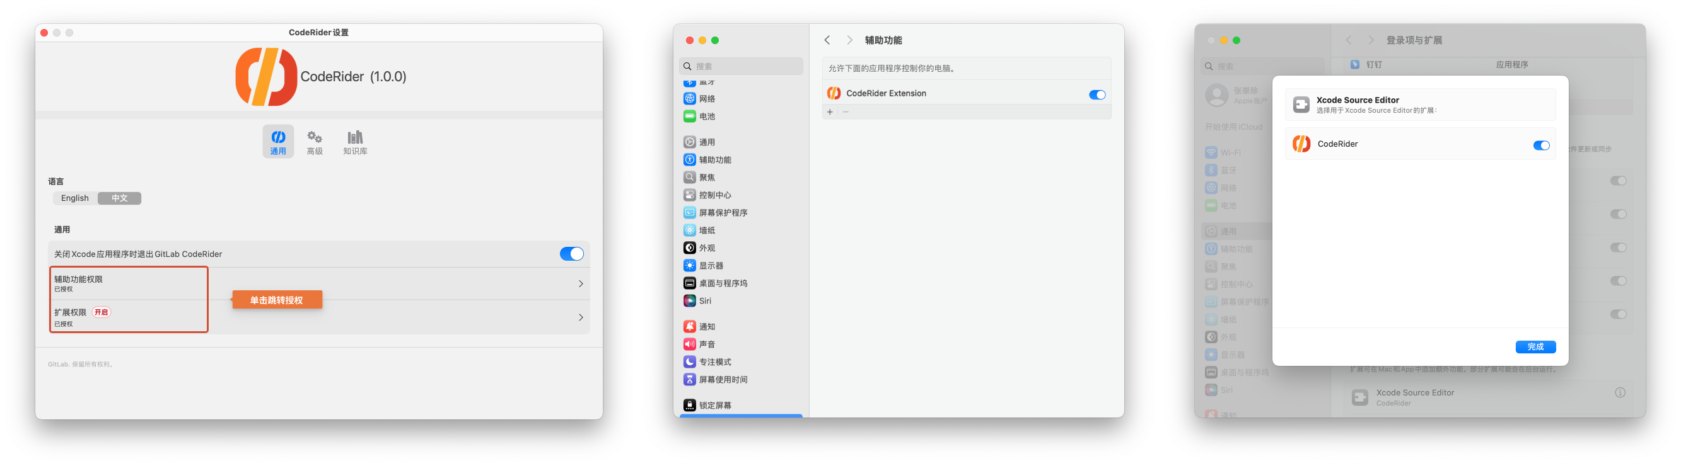Go forward in the 登录项与扩展 window
Screen dimensions: 1681x466
tap(1370, 40)
